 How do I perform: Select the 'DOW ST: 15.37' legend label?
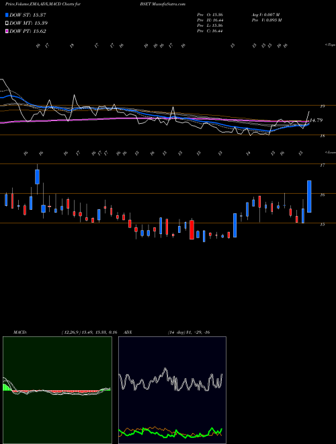(x=28, y=15)
